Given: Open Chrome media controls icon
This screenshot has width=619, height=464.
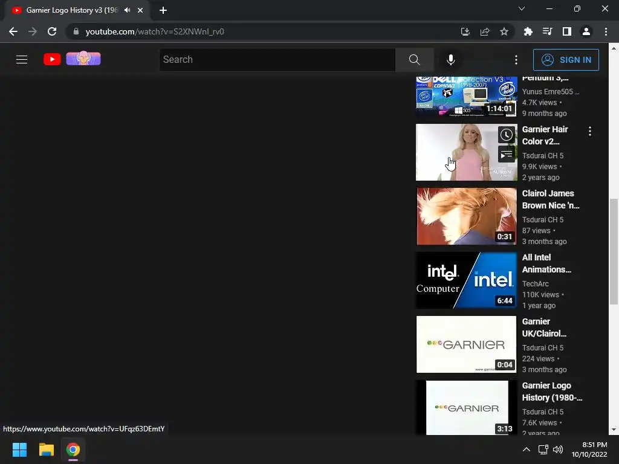Looking at the screenshot, I should coord(548,31).
